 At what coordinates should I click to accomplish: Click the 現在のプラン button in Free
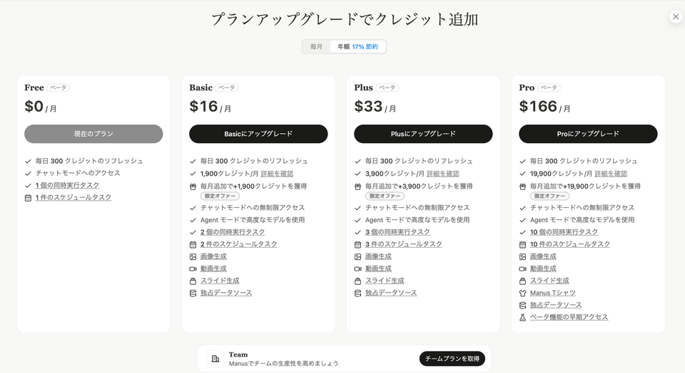(x=93, y=134)
